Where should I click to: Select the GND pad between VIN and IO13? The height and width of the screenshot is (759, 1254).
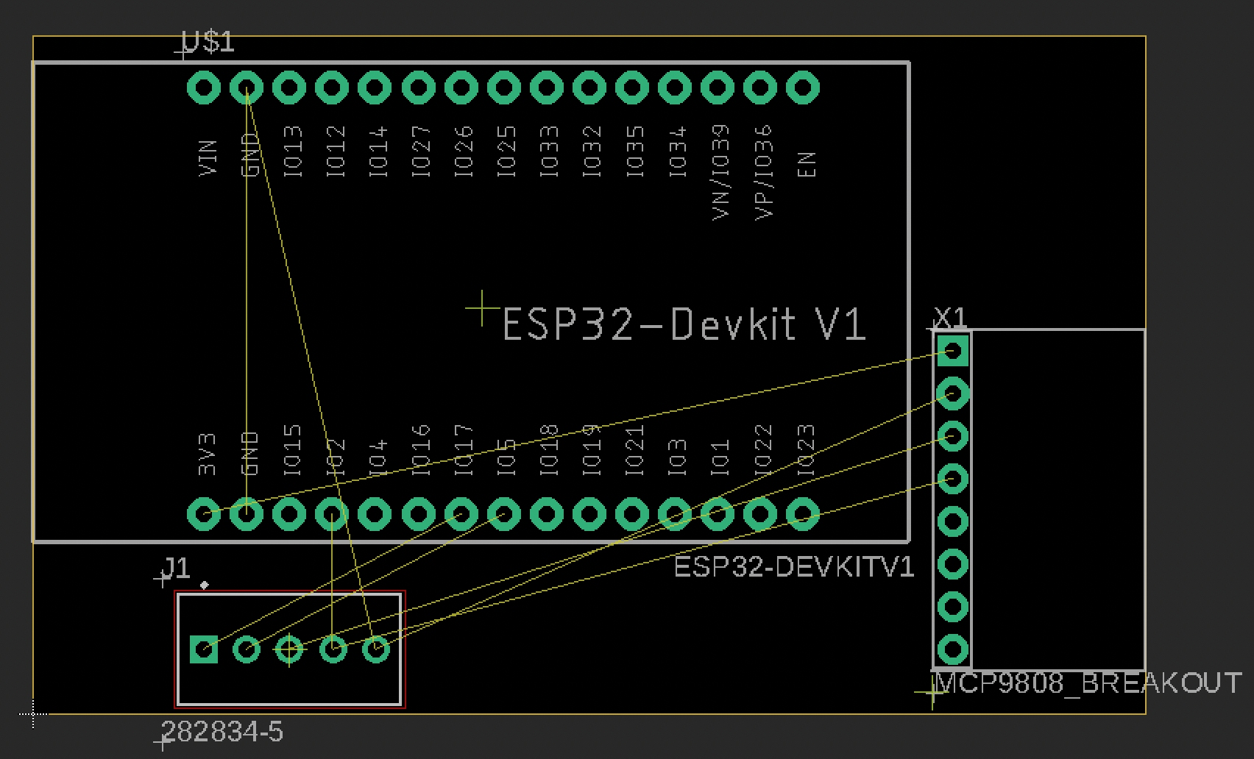tap(247, 88)
